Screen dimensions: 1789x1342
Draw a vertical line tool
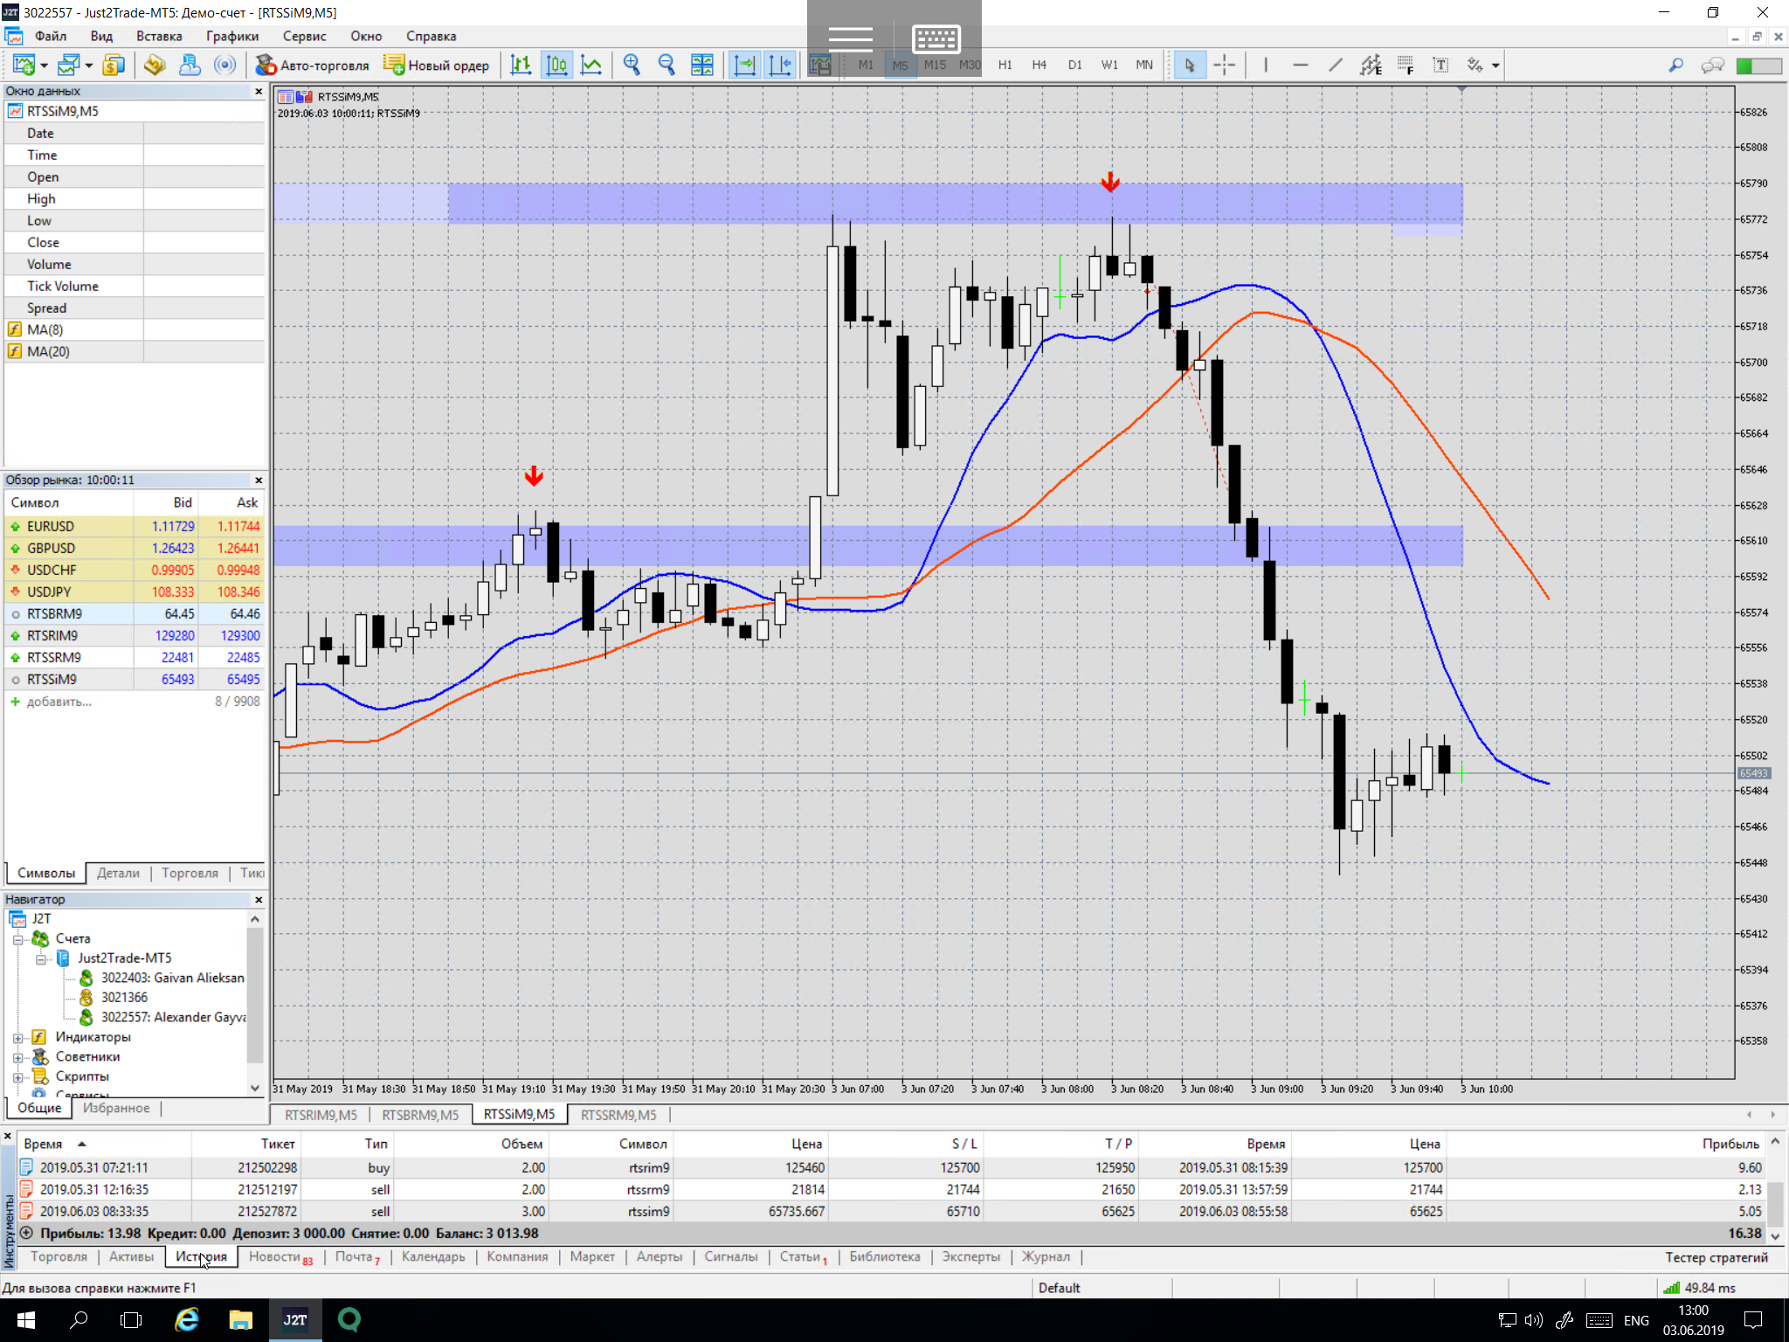coord(1266,66)
